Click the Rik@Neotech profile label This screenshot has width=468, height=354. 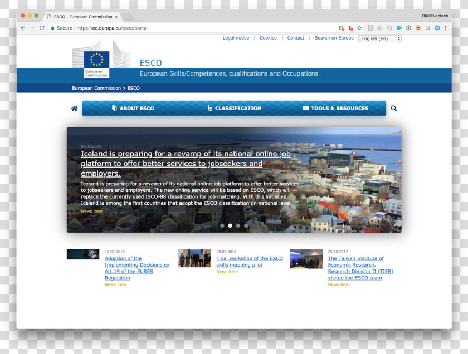pos(435,16)
